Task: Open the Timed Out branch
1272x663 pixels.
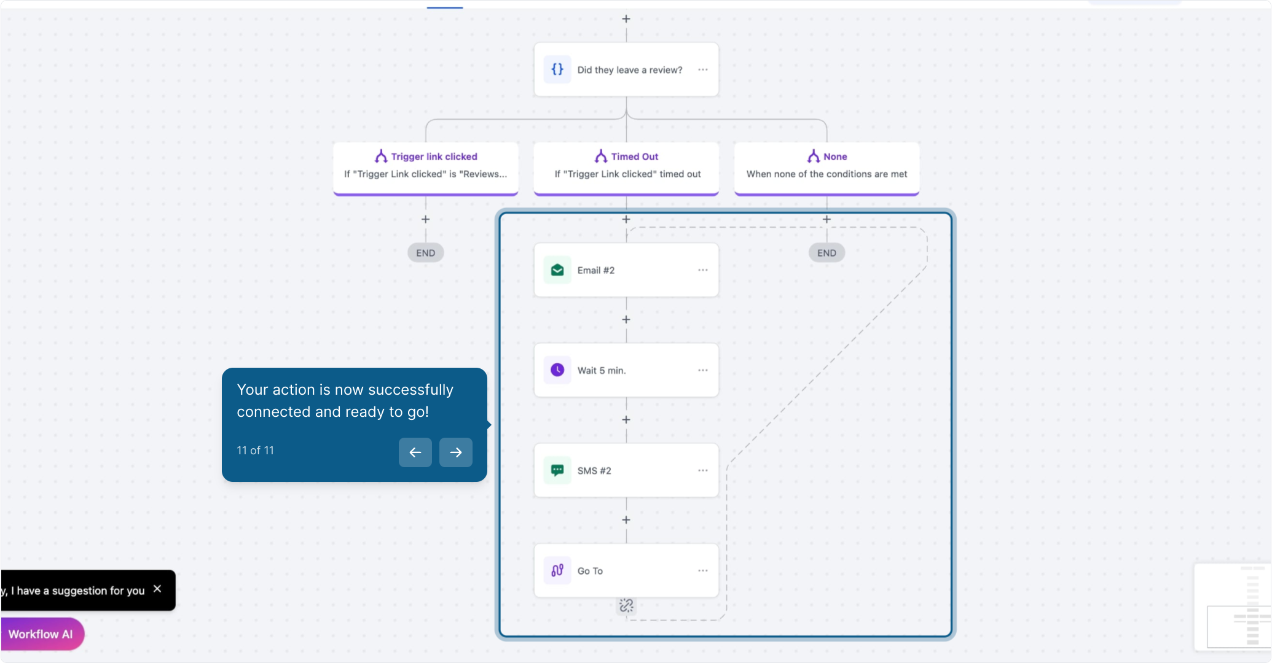Action: coord(626,169)
